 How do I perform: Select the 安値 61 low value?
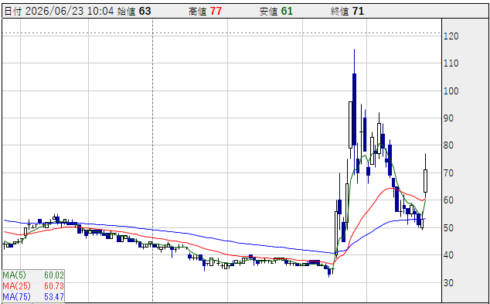pyautogui.click(x=276, y=12)
